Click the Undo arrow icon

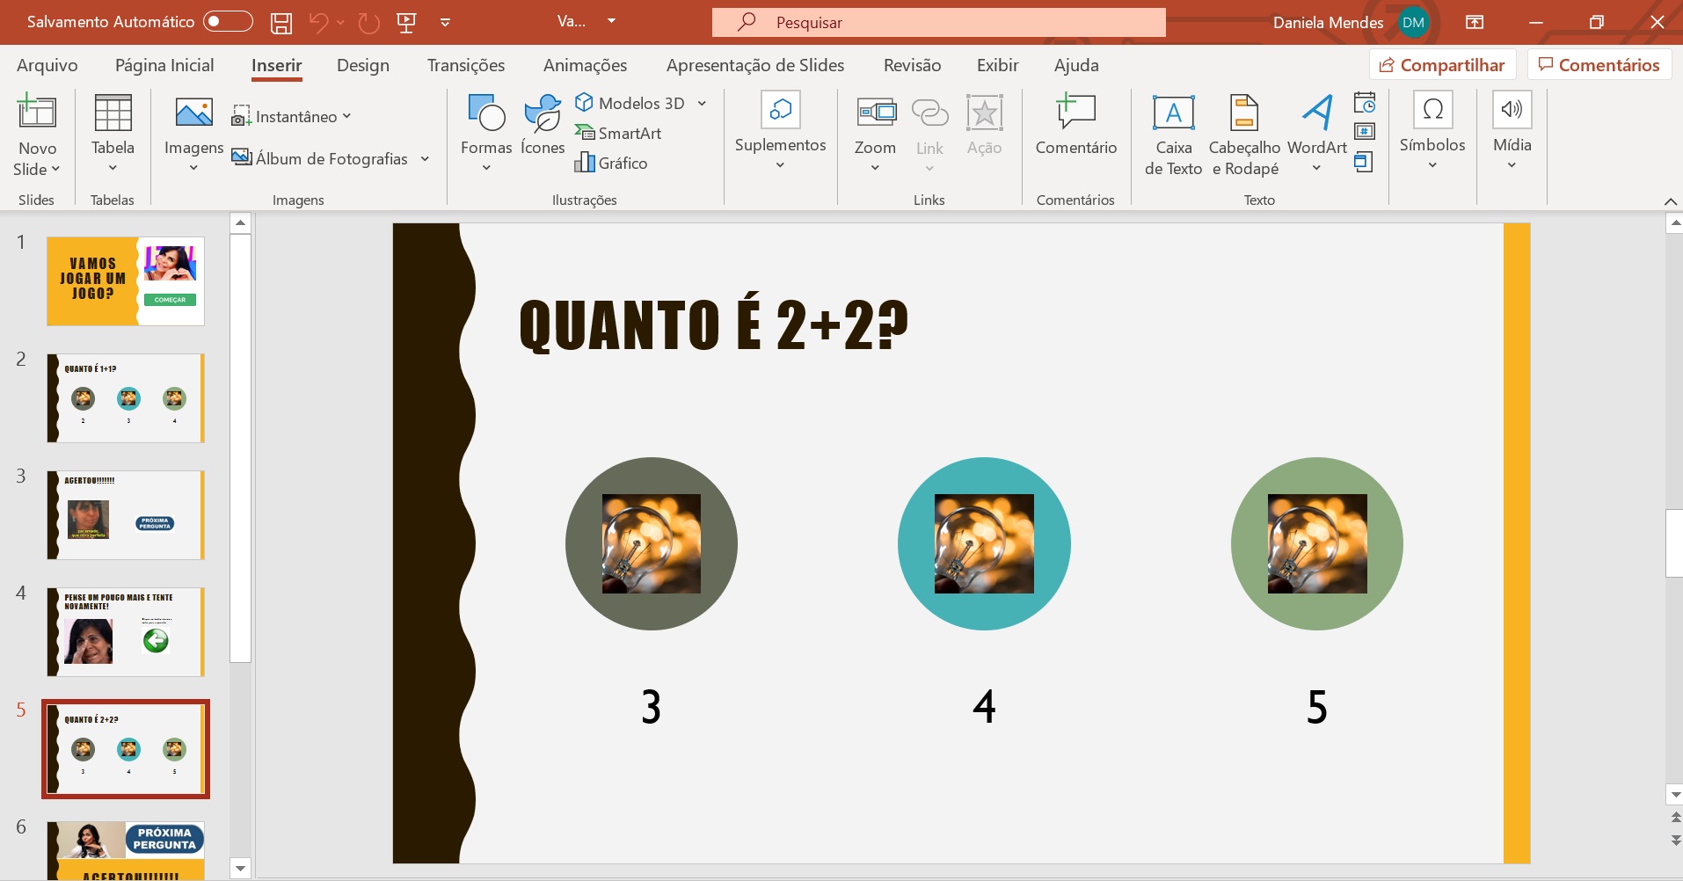click(319, 23)
